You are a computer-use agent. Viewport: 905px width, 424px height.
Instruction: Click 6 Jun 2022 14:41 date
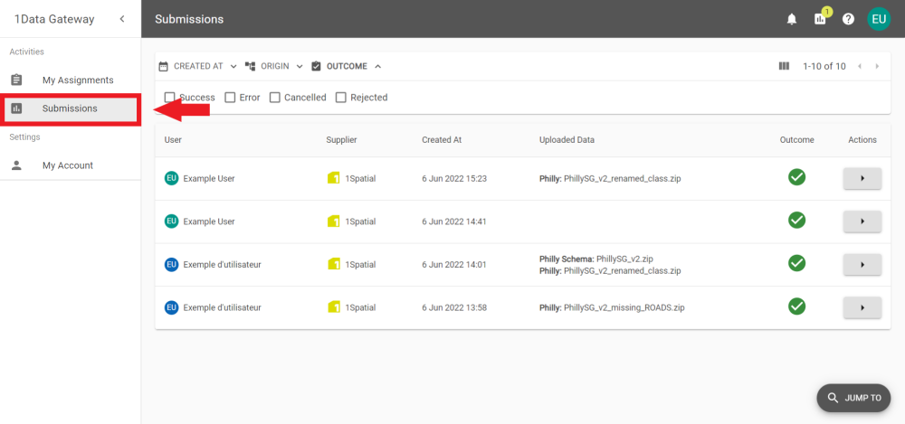click(x=454, y=221)
